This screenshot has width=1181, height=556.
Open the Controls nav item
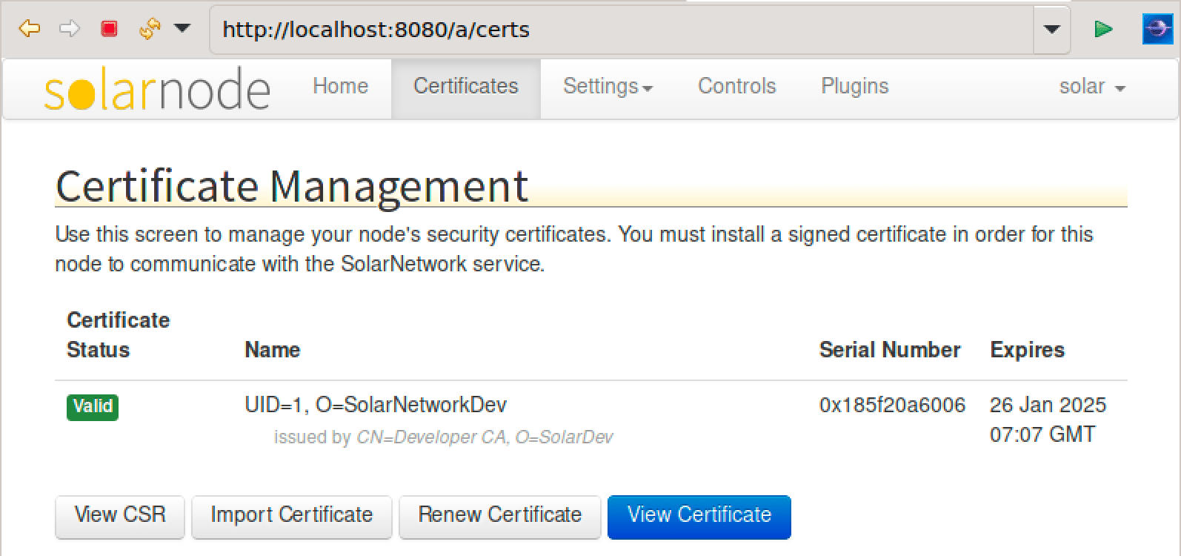(737, 86)
